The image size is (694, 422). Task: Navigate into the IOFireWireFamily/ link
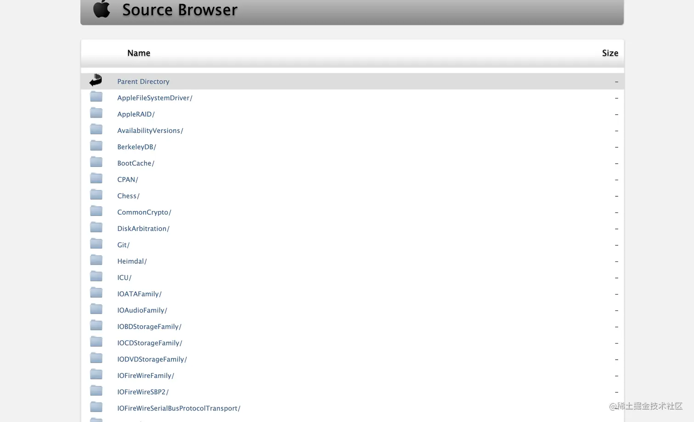pyautogui.click(x=146, y=376)
